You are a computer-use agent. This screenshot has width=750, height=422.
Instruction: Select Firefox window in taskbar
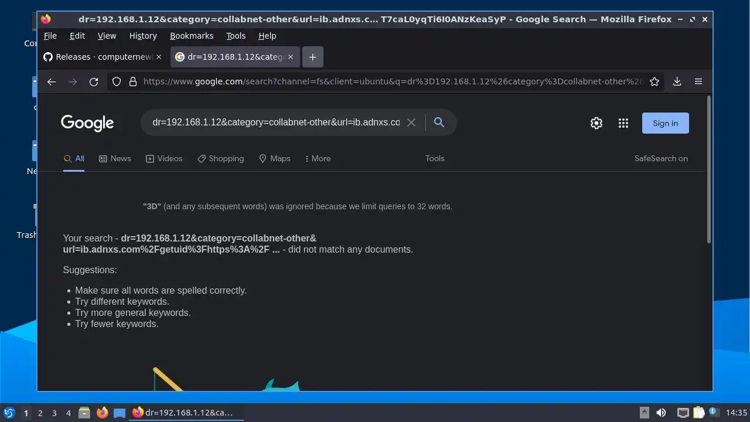(186, 413)
